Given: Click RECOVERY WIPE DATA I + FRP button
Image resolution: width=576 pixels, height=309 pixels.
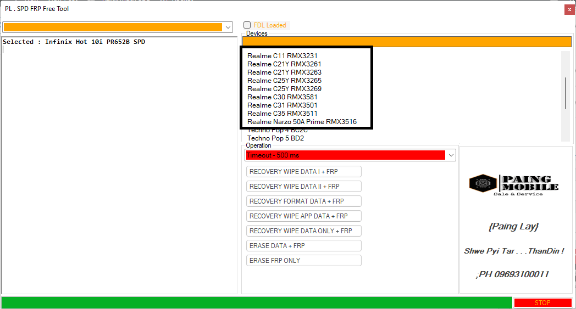Looking at the screenshot, I should 304,171.
